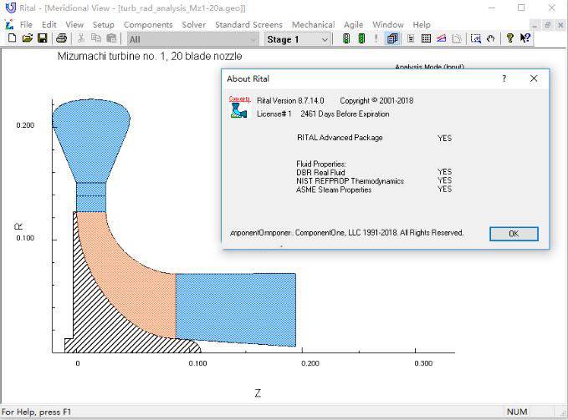The width and height of the screenshot is (568, 420).
Task: Click the text output list icon
Action: pyautogui.click(x=411, y=38)
